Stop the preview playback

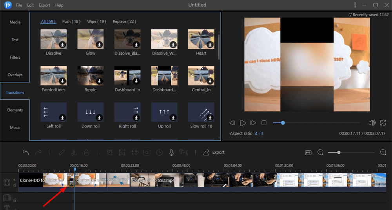(264, 123)
